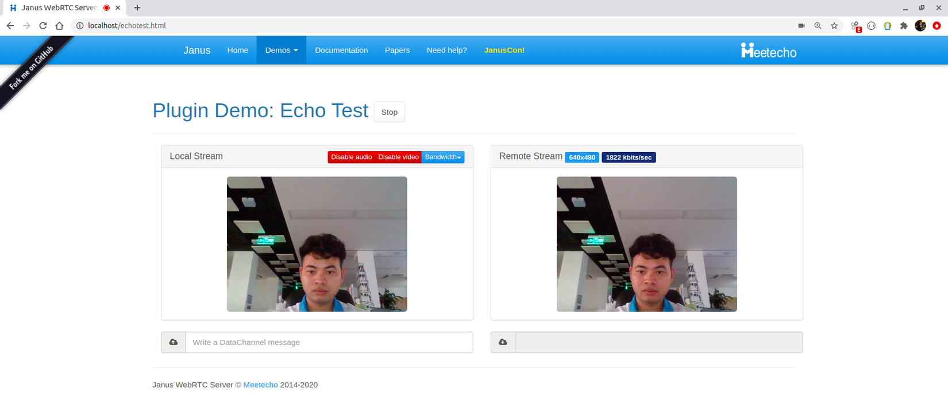Click the remote stream video preview
The image size is (948, 411).
(647, 244)
